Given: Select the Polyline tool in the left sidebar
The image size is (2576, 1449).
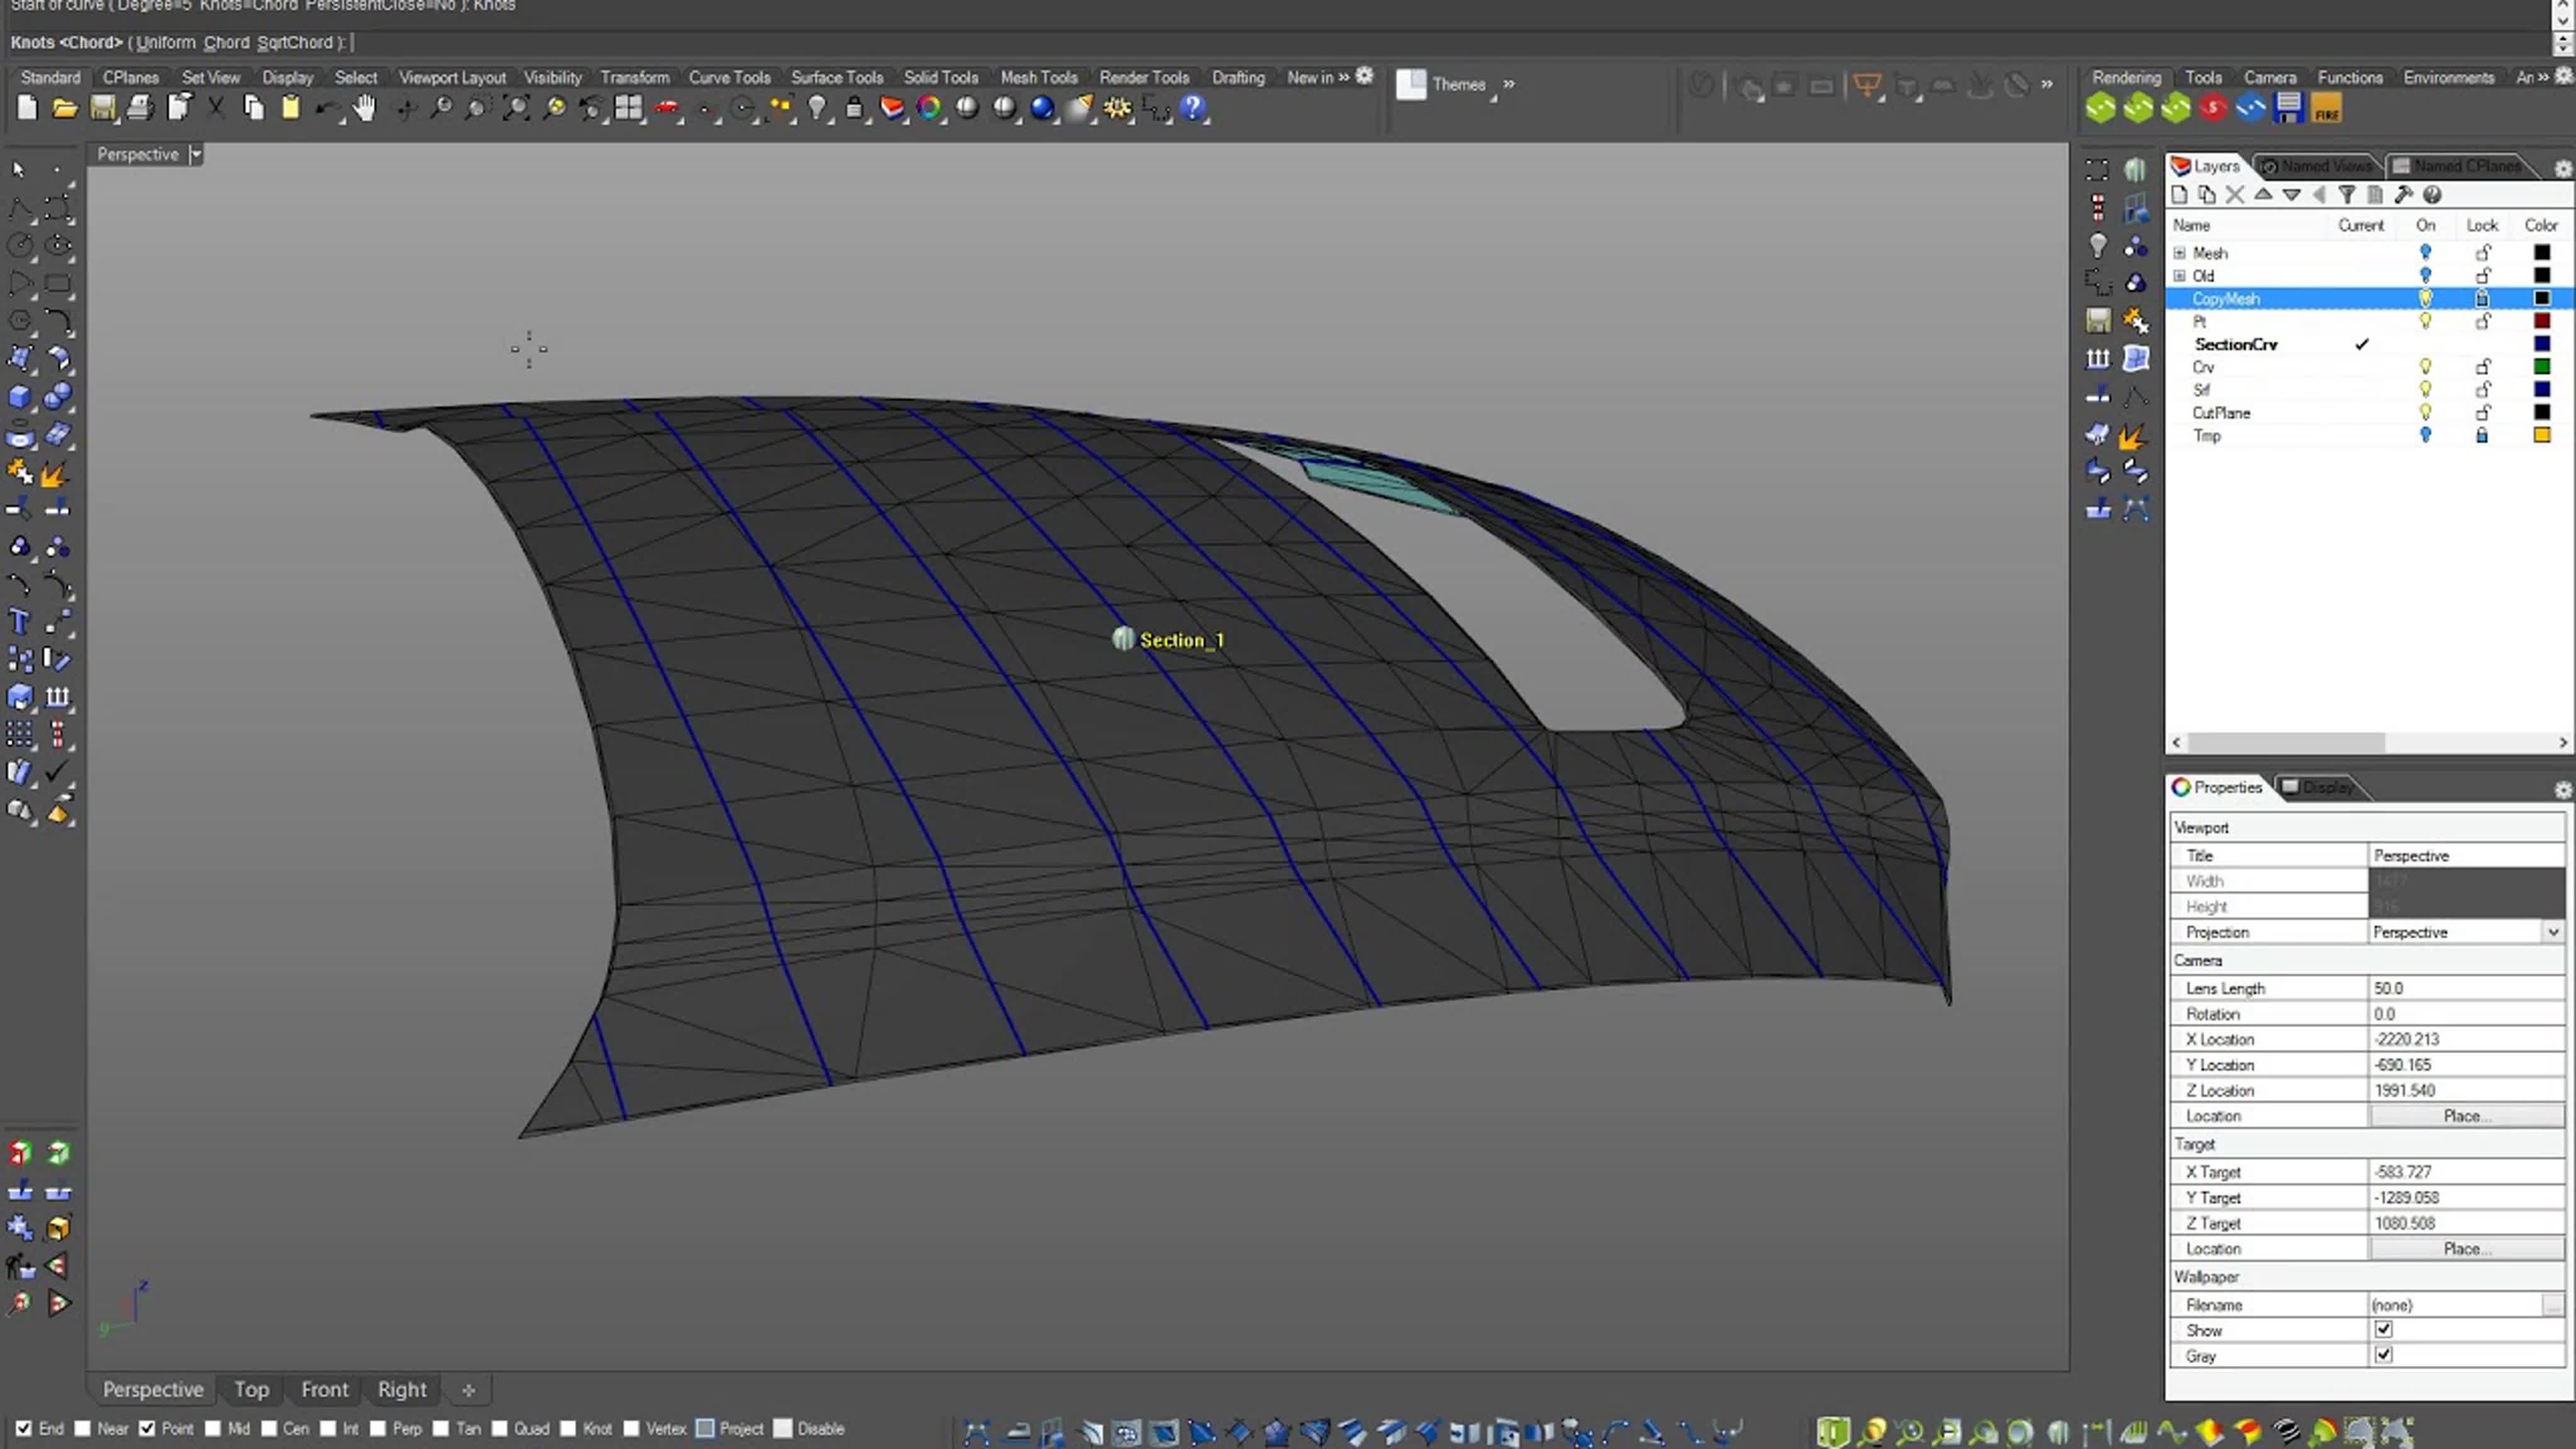Looking at the screenshot, I should tap(20, 208).
